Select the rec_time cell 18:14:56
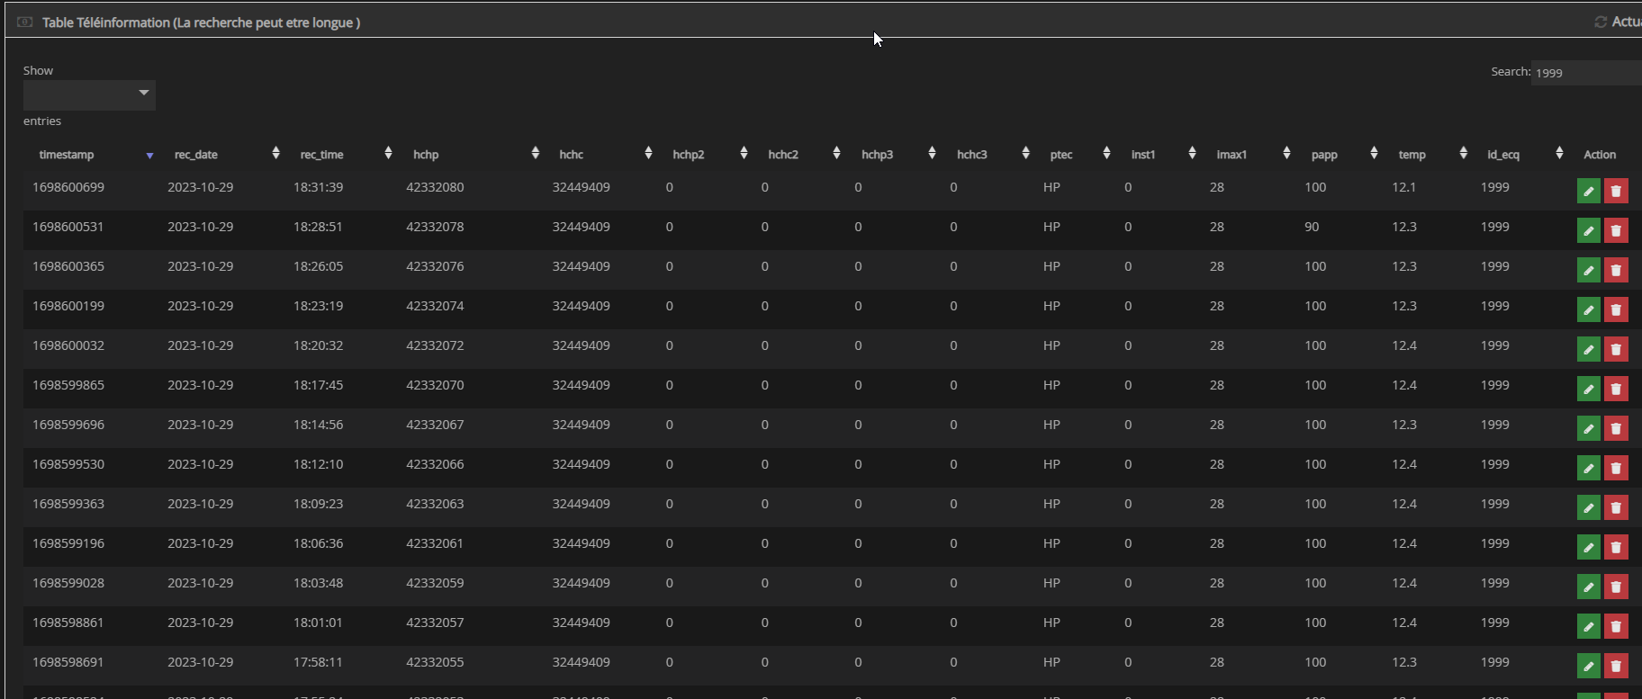Screen dimensions: 1642x699 (x=318, y=425)
